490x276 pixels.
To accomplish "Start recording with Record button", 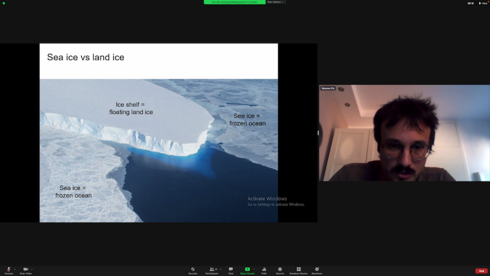I will (280, 270).
